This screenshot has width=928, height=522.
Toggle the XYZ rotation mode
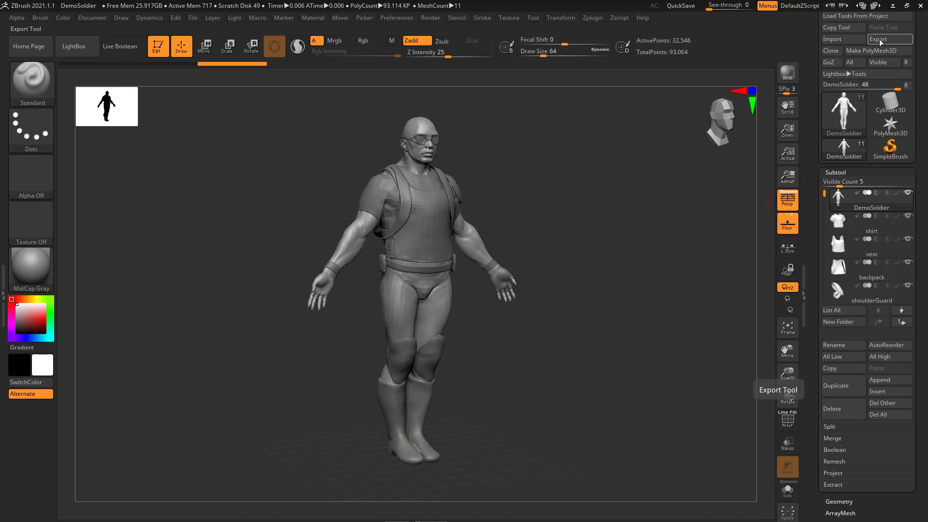(787, 287)
